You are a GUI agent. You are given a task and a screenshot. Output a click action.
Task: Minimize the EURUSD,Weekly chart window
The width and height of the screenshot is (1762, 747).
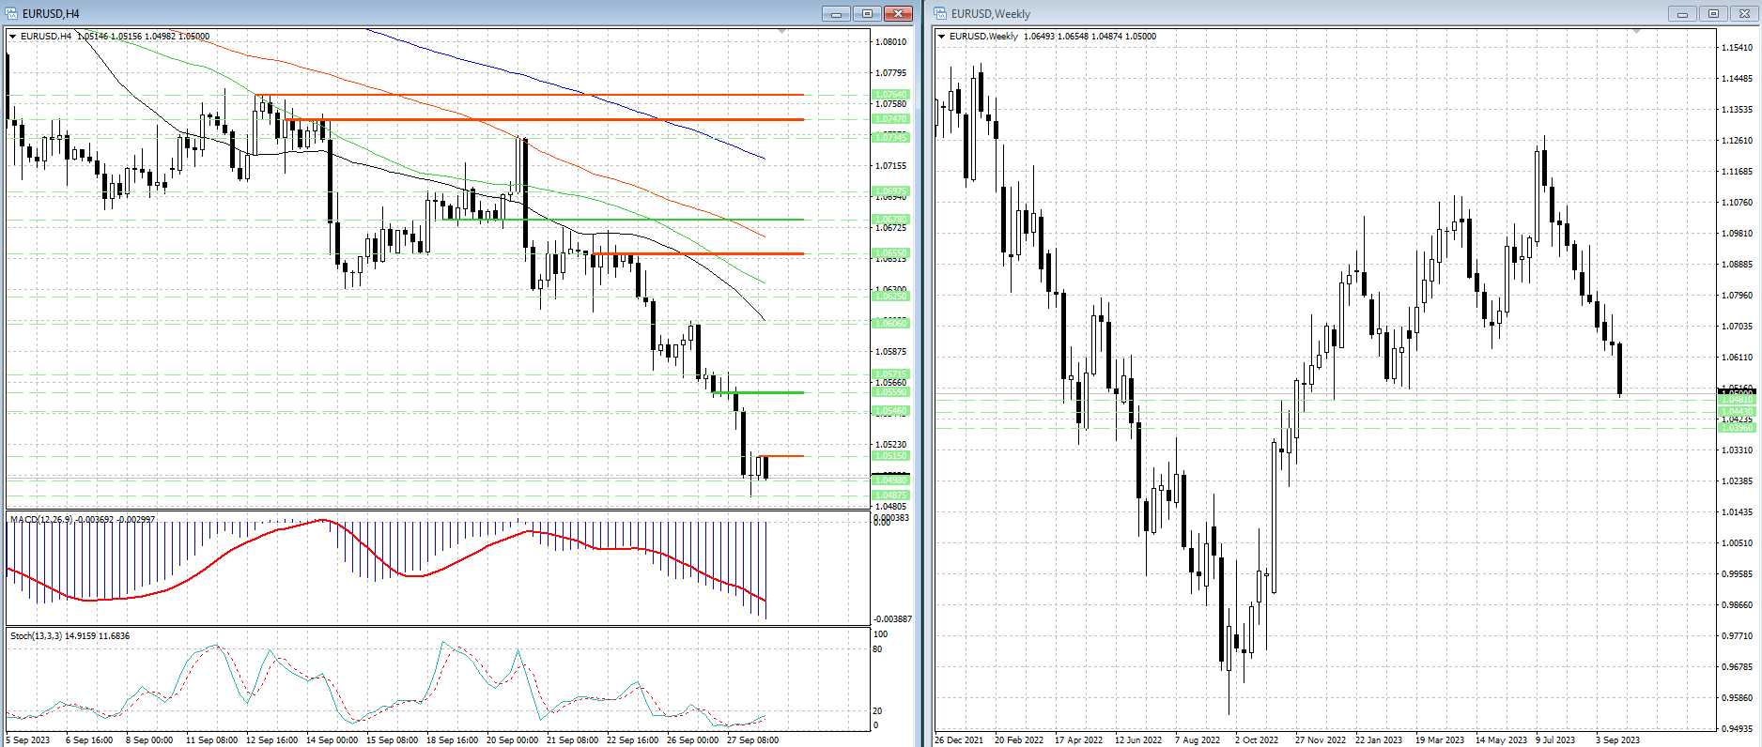(x=1682, y=13)
